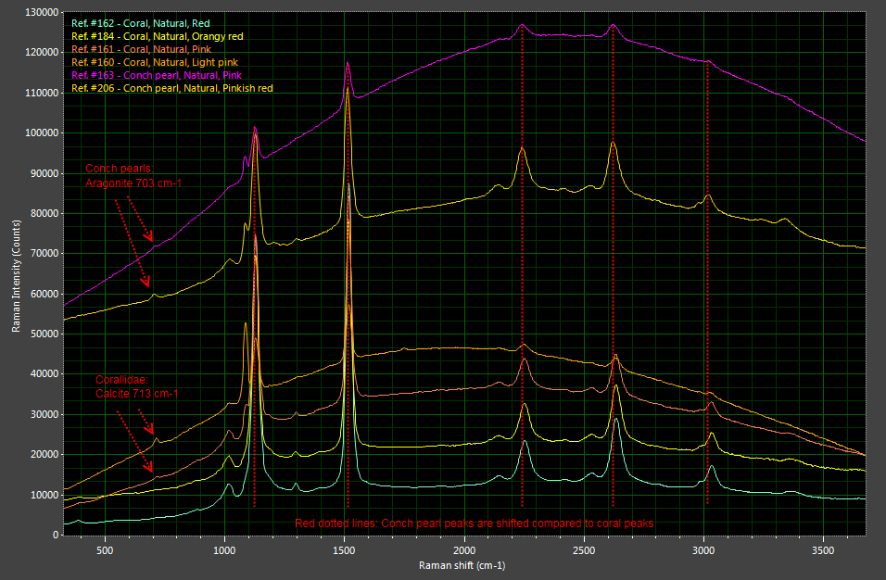
Task: Click the 120000 y-axis tick label
Action: (x=42, y=53)
